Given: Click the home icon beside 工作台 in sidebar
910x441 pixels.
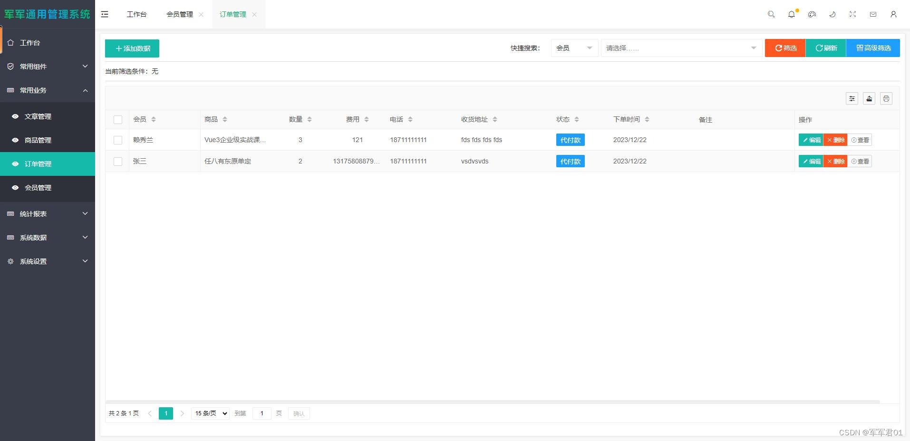Looking at the screenshot, I should coord(10,43).
